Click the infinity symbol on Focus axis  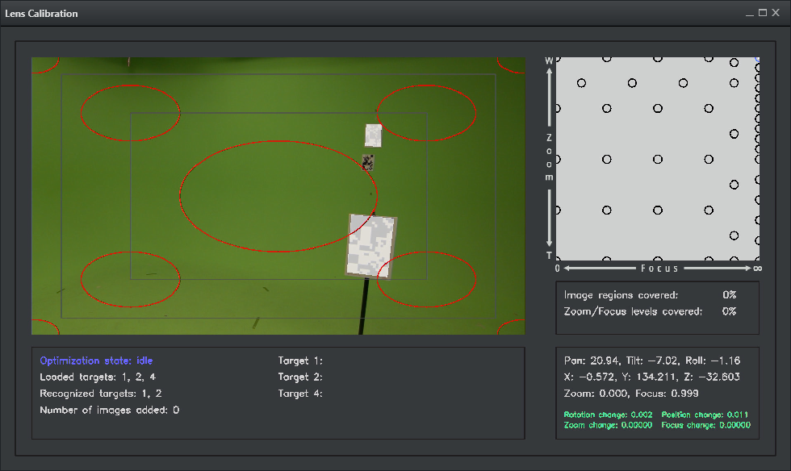click(x=757, y=268)
